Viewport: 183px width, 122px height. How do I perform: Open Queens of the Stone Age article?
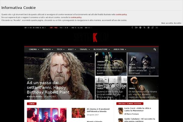[x=110, y=94]
